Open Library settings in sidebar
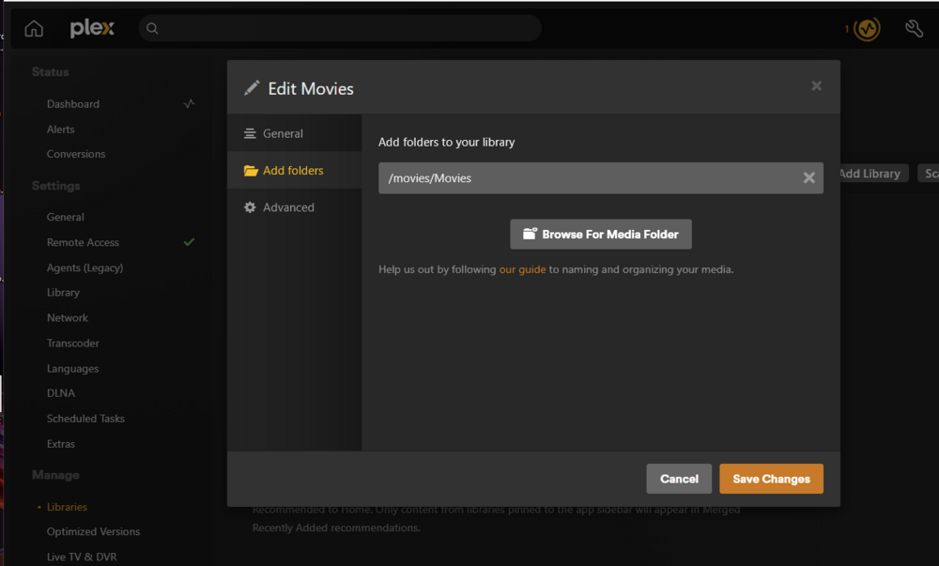The height and width of the screenshot is (566, 939). tap(63, 293)
